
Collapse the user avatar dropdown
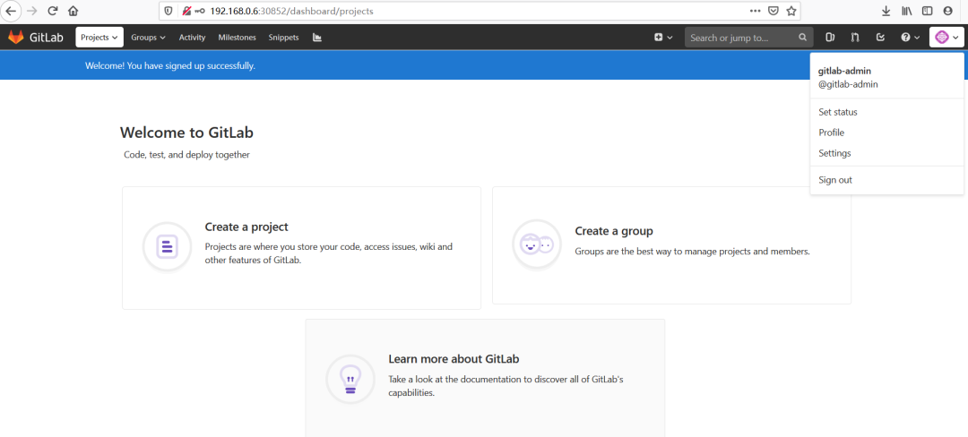pos(946,38)
